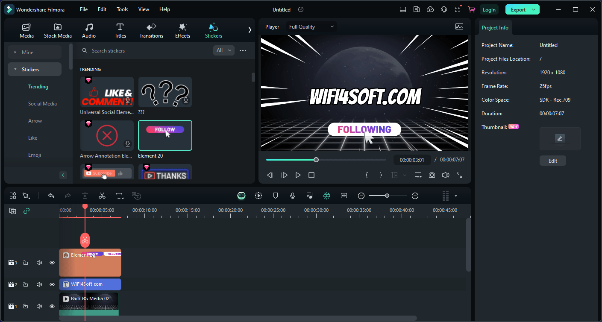
Task: Lock track 1 using the padlock icon
Action: point(26,306)
